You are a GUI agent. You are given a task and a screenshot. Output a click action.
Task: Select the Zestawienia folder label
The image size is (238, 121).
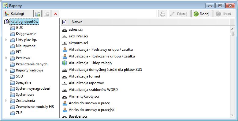(x=25, y=101)
